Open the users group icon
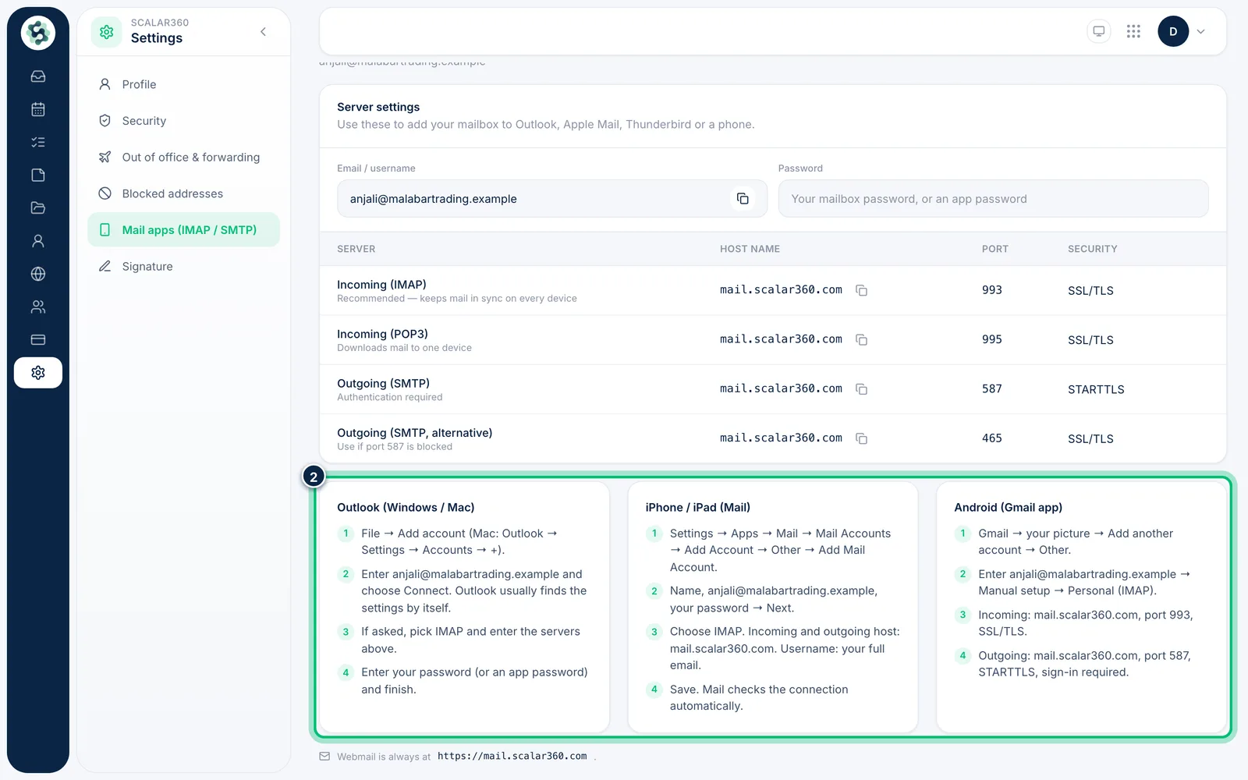This screenshot has width=1248, height=780. click(37, 307)
